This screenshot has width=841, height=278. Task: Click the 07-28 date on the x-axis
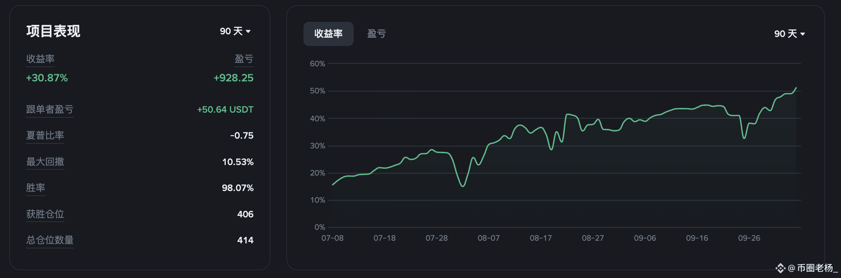click(x=437, y=238)
